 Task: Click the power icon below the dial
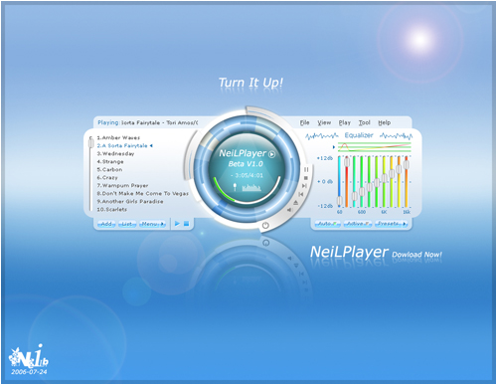point(265,226)
